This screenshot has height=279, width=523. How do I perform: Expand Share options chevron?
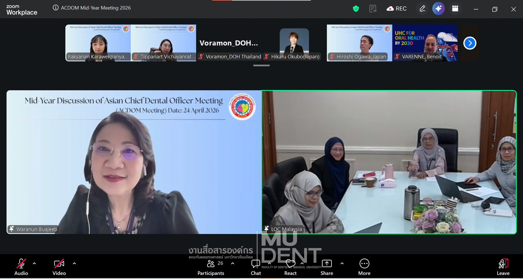pos(342,263)
